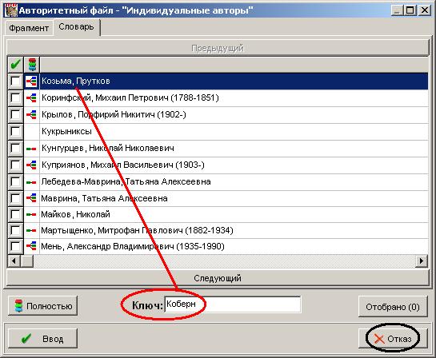Click into the Ключ input field
The height and width of the screenshot is (358, 436).
click(x=233, y=304)
